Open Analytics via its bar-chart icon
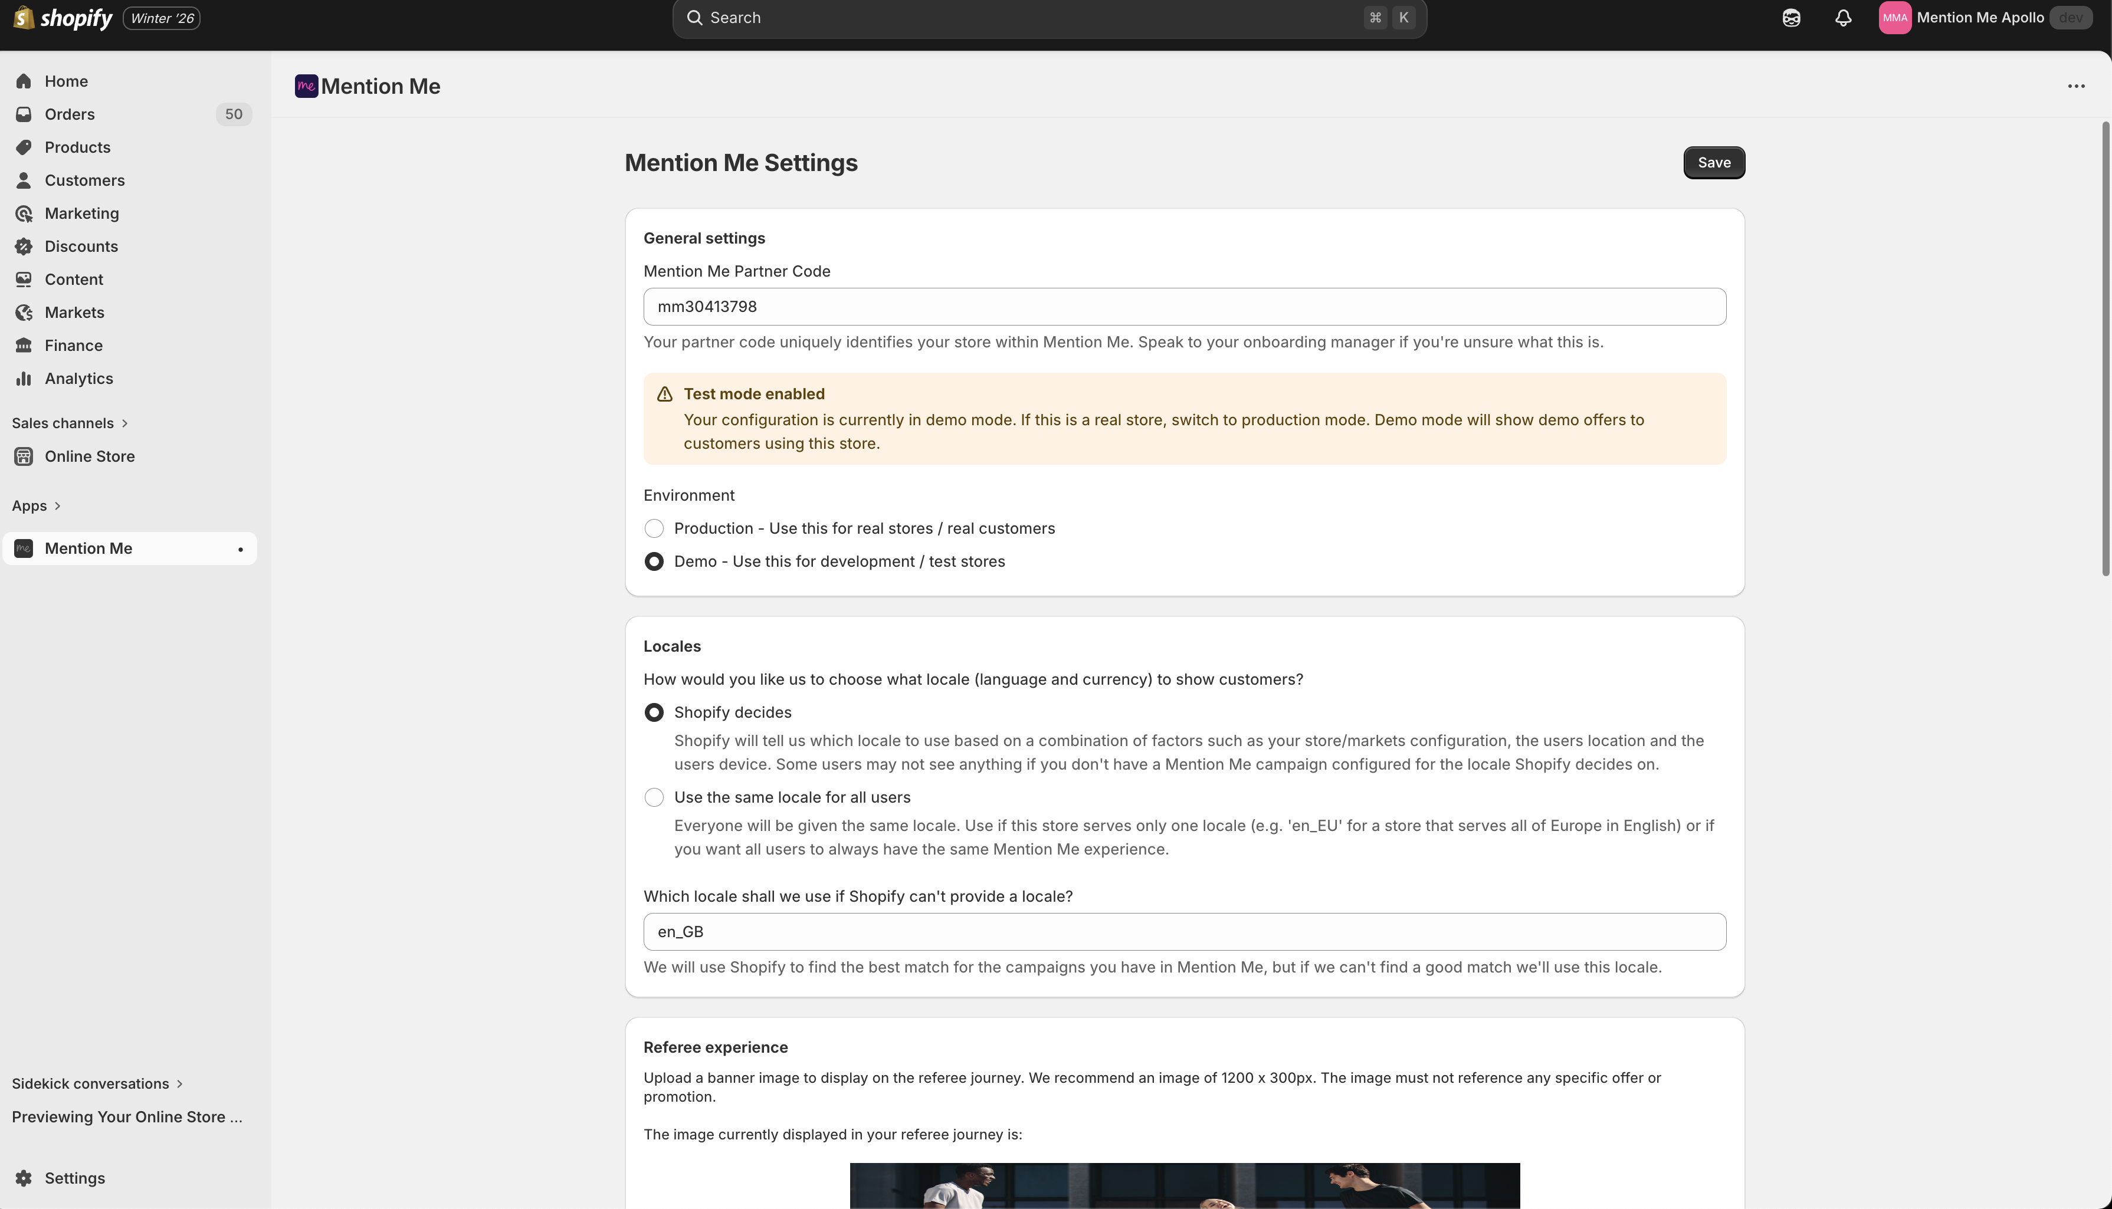Screen dimensions: 2112x1209 [23, 379]
